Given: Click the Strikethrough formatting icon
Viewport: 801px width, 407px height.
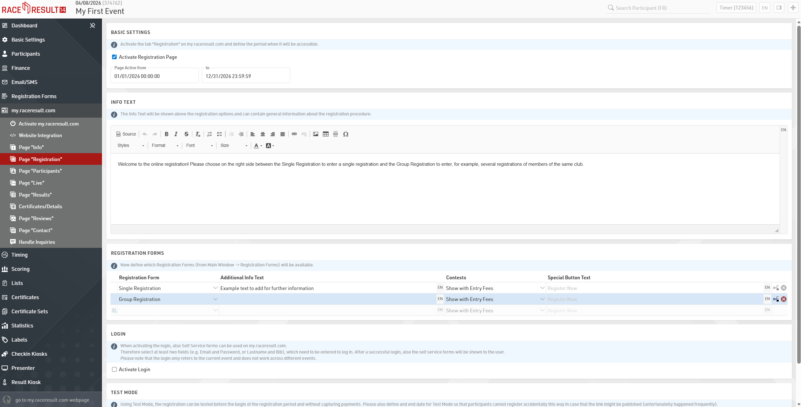Looking at the screenshot, I should click(186, 134).
